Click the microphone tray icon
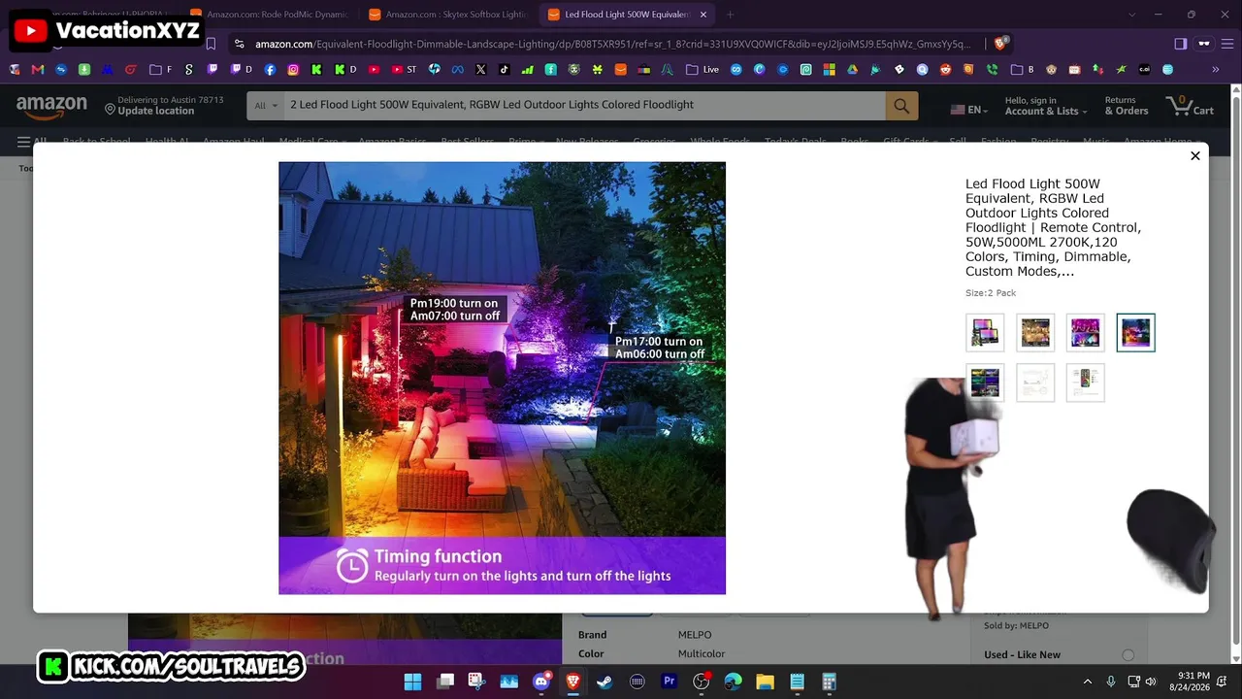This screenshot has width=1242, height=699. 1111,682
